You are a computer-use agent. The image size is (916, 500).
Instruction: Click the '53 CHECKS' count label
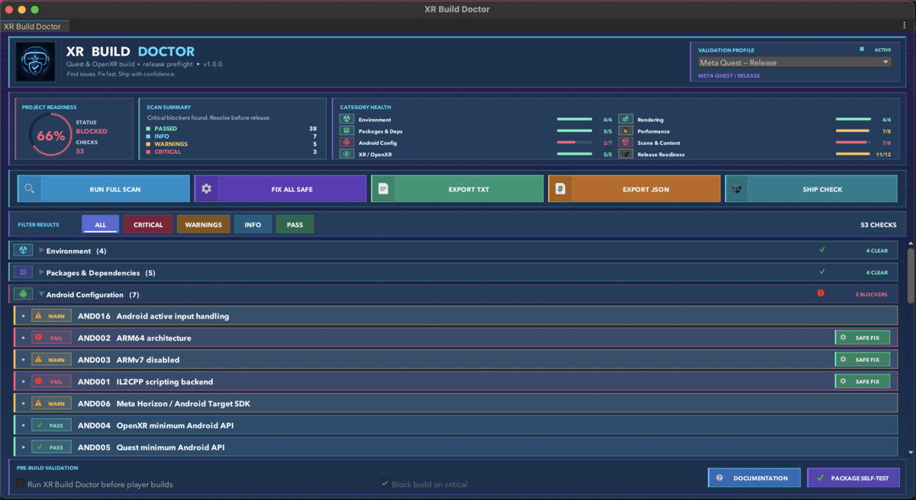click(x=878, y=225)
